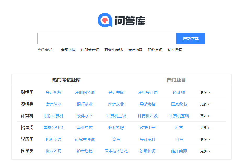The image size is (247, 163).
Task: Select the 计算机 category heading
Action: tap(27, 116)
